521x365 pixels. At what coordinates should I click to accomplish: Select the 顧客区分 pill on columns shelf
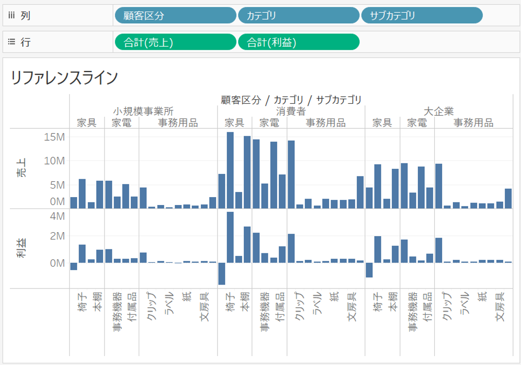[x=176, y=15]
